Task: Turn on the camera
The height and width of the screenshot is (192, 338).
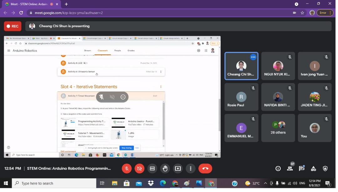Action: click(139, 169)
